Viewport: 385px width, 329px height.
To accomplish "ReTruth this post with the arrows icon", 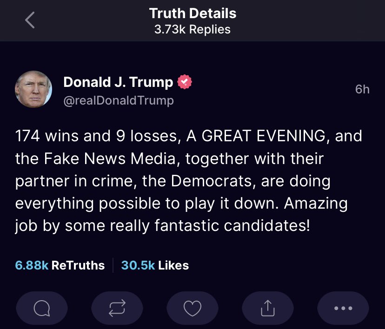I will click(117, 308).
